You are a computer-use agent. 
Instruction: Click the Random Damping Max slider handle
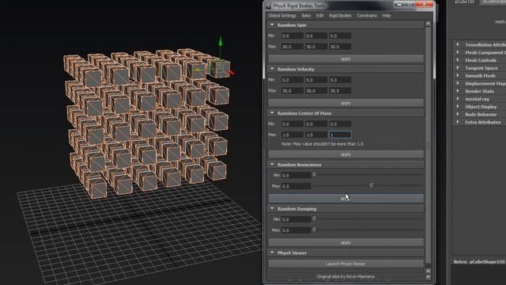315,230
